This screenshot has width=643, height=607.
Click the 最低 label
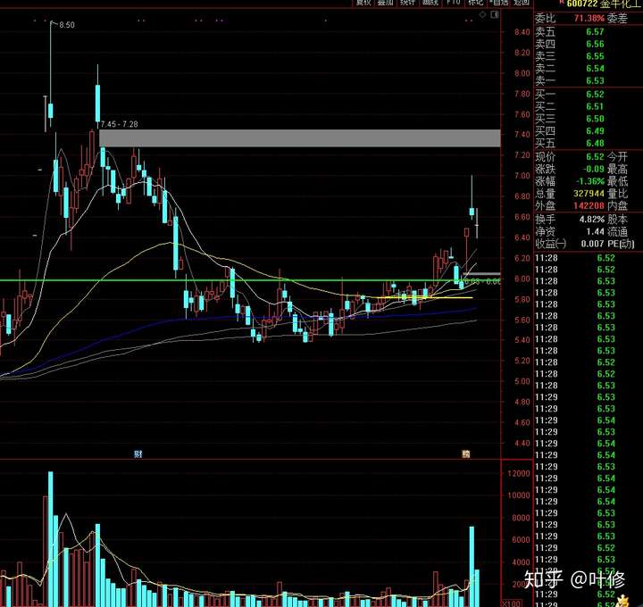coord(617,181)
